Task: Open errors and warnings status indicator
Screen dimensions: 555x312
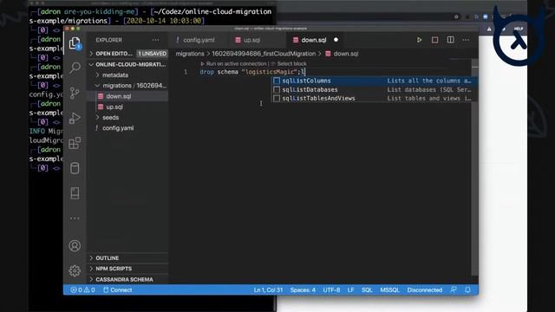Action: click(x=82, y=289)
